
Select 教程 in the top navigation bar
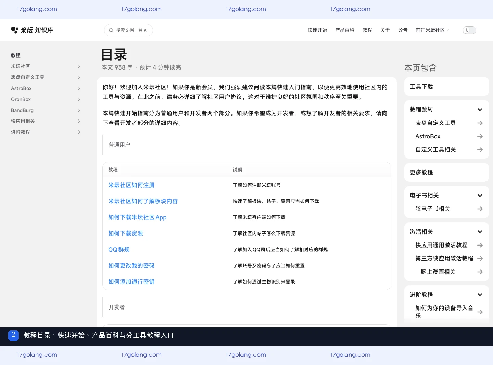367,30
